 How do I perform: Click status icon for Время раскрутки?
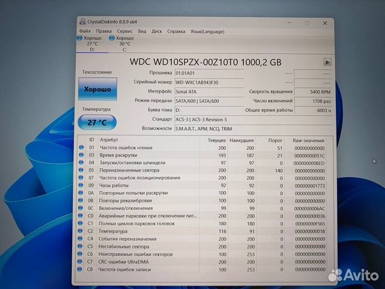click(x=81, y=155)
